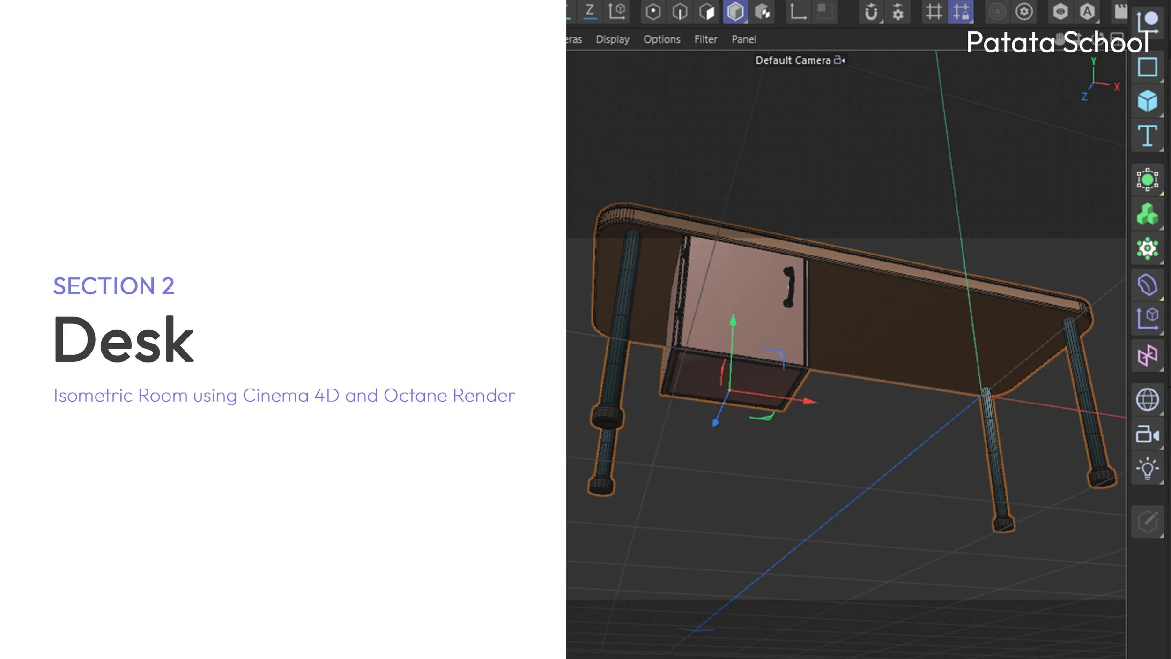Click the Text spline tool icon
Viewport: 1171px width, 659px height.
[1147, 136]
